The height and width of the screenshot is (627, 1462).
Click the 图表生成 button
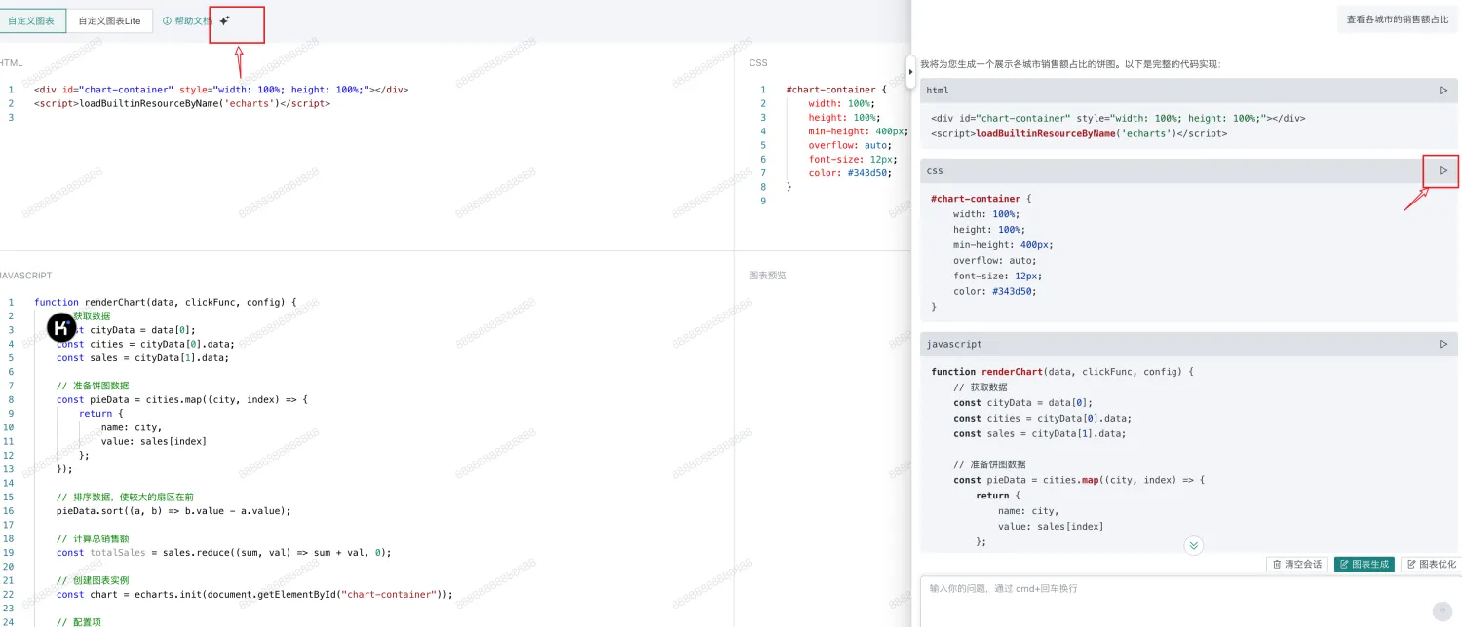pyautogui.click(x=1365, y=564)
